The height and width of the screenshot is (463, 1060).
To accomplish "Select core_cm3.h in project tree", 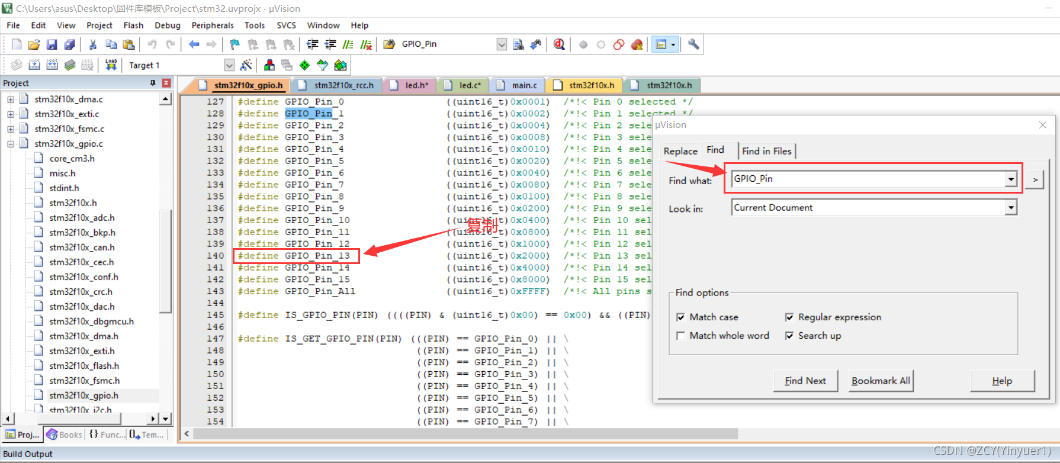I will (72, 159).
